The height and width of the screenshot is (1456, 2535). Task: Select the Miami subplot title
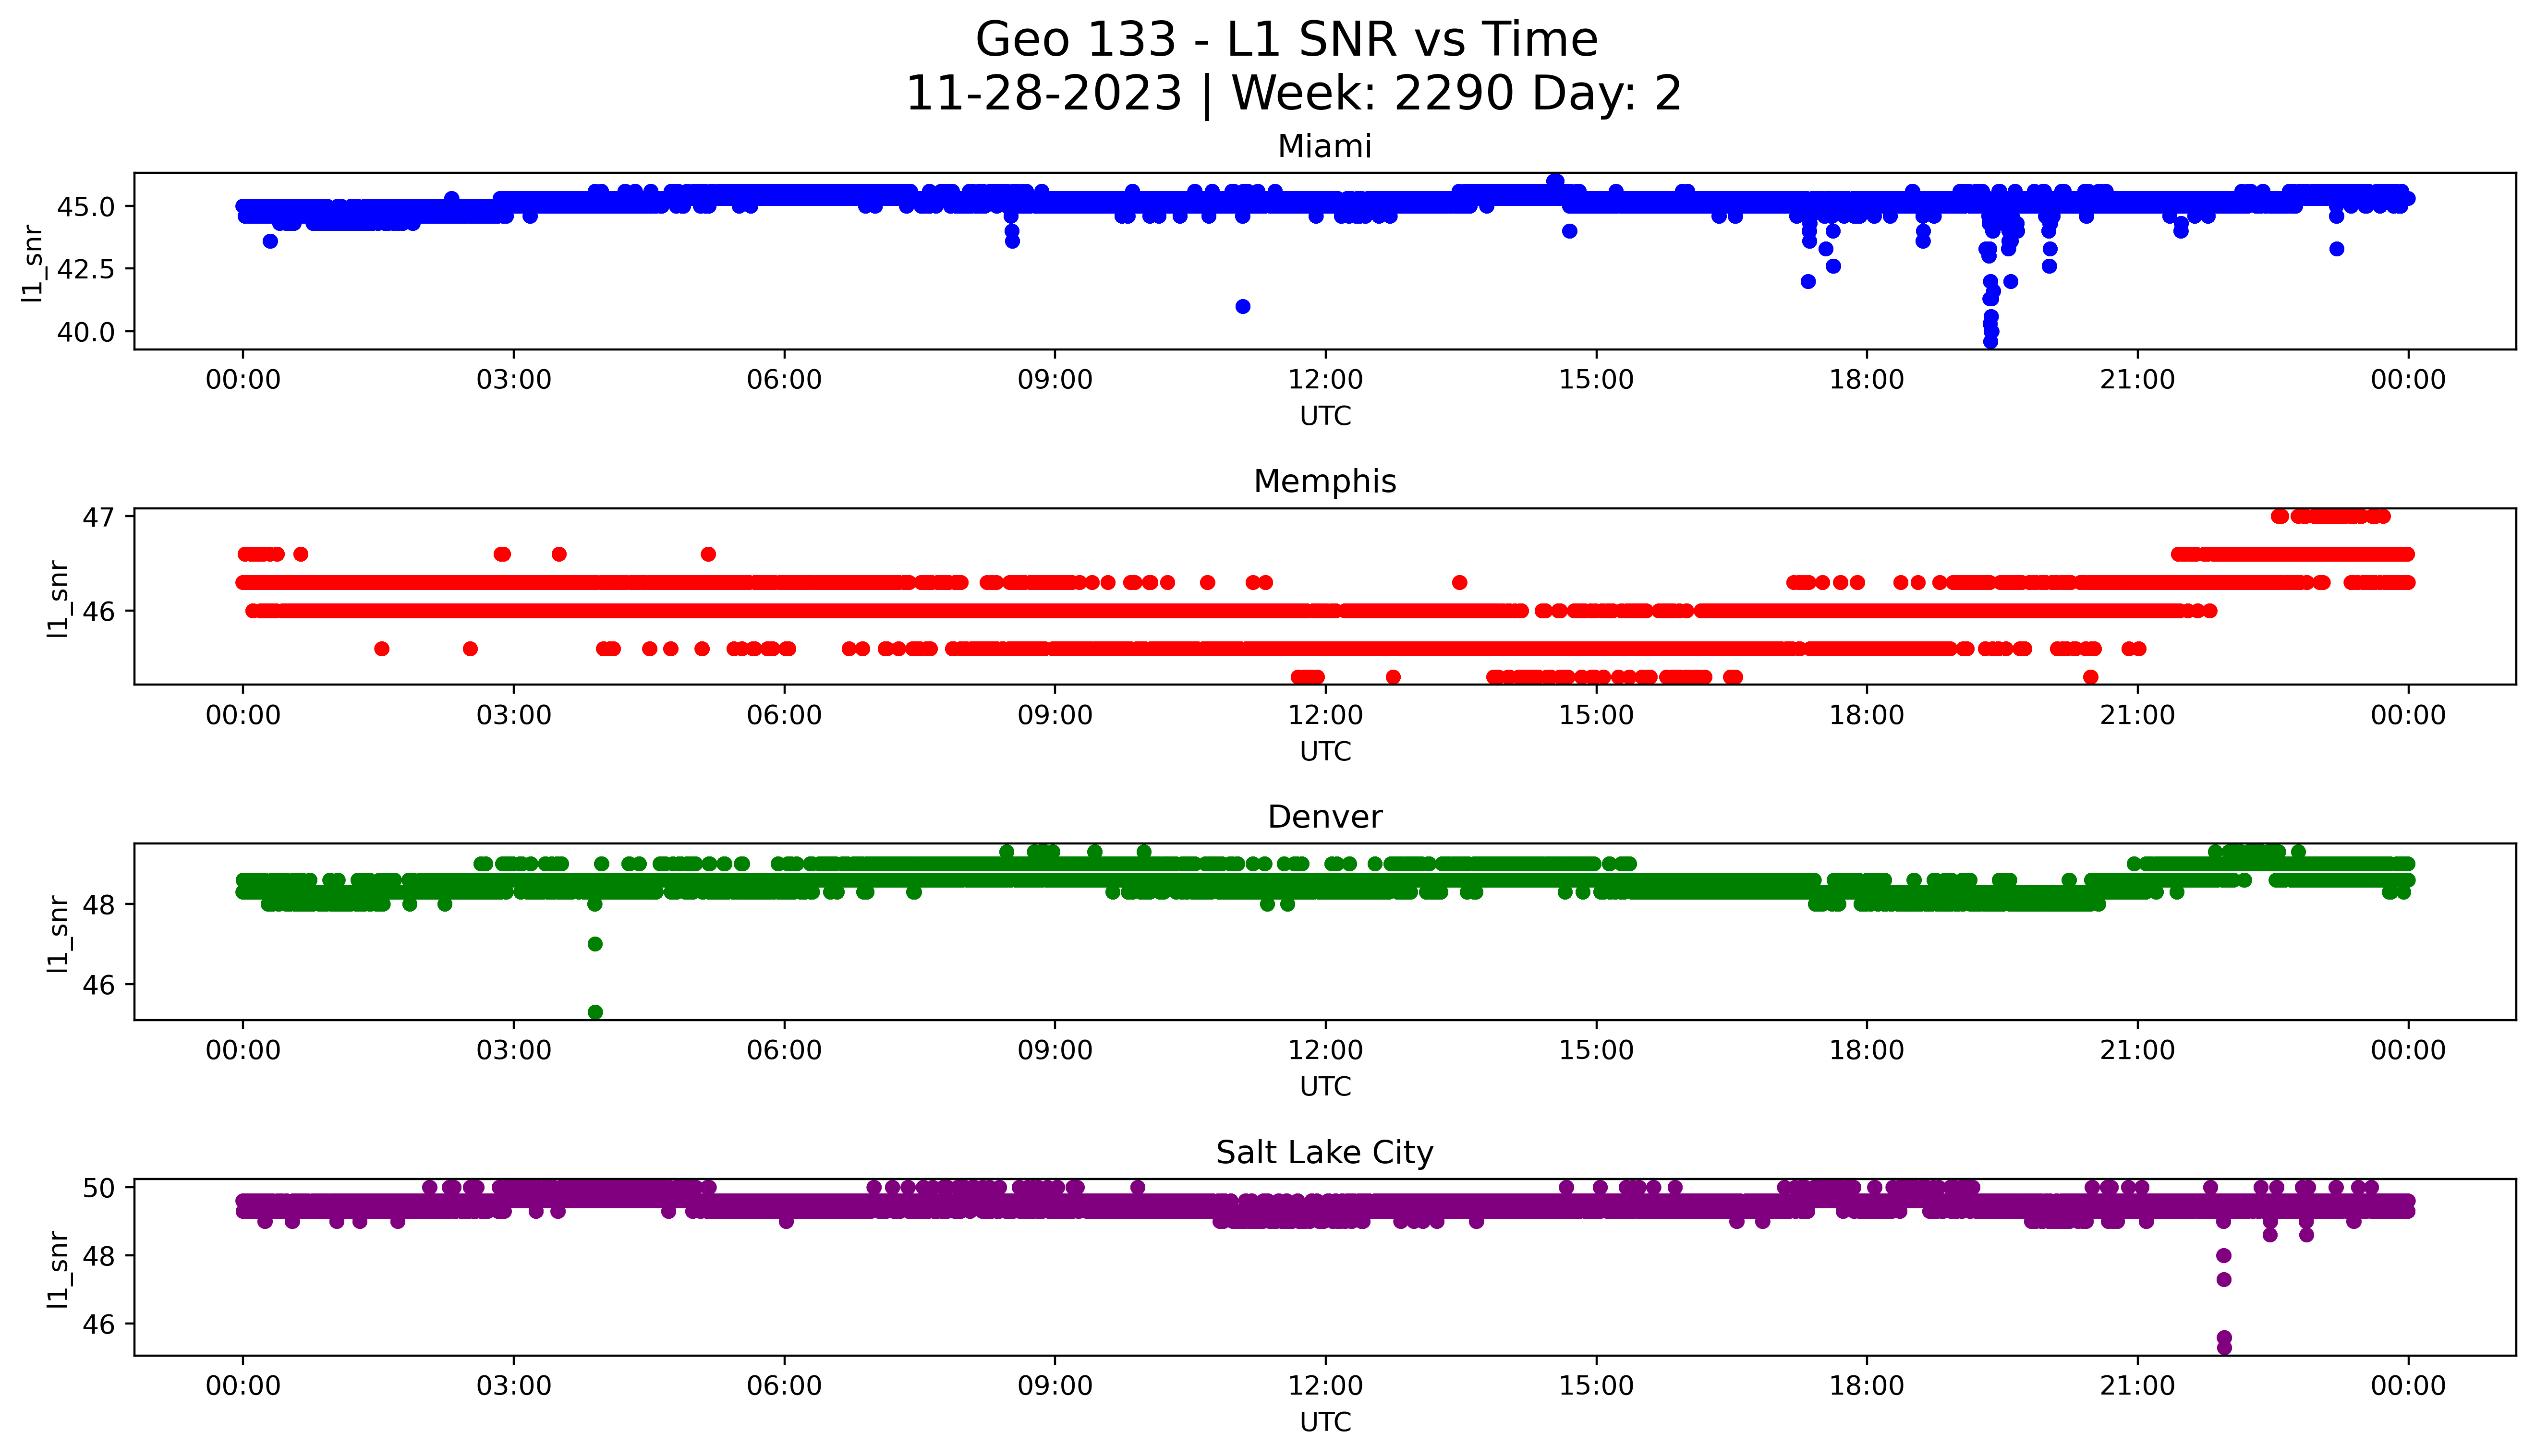(1324, 147)
